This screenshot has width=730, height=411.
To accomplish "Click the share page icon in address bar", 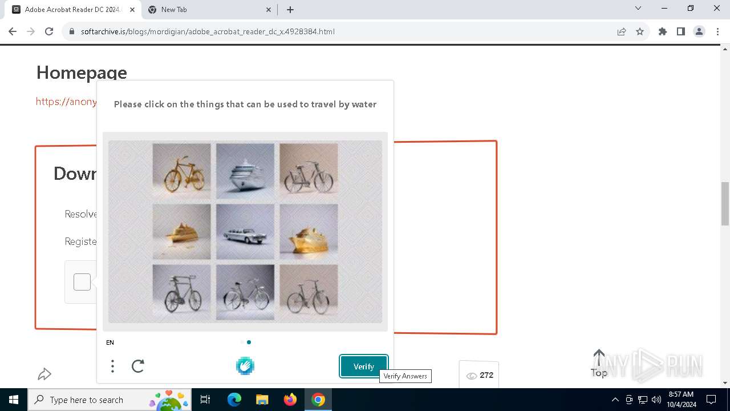I will [x=622, y=31].
